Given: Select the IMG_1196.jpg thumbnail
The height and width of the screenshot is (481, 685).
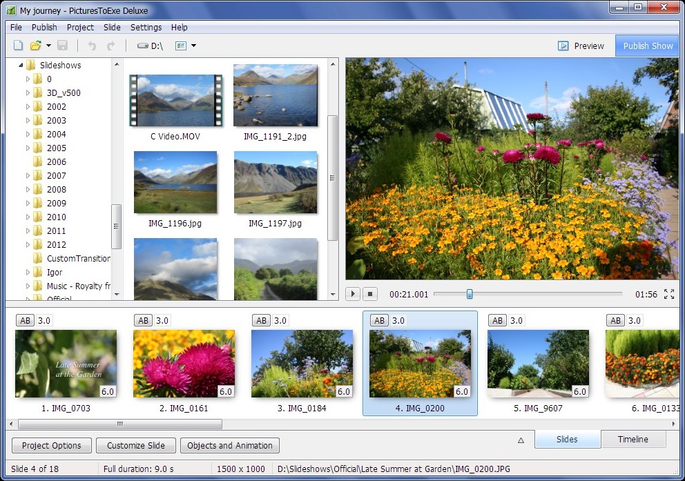Looking at the screenshot, I should [x=175, y=181].
